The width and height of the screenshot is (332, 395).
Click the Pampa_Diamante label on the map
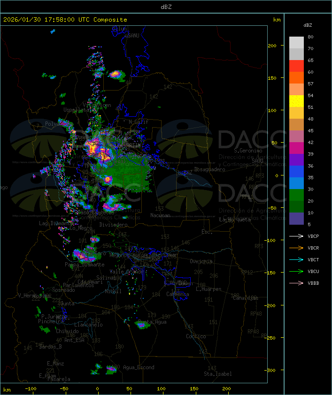(x=85, y=265)
